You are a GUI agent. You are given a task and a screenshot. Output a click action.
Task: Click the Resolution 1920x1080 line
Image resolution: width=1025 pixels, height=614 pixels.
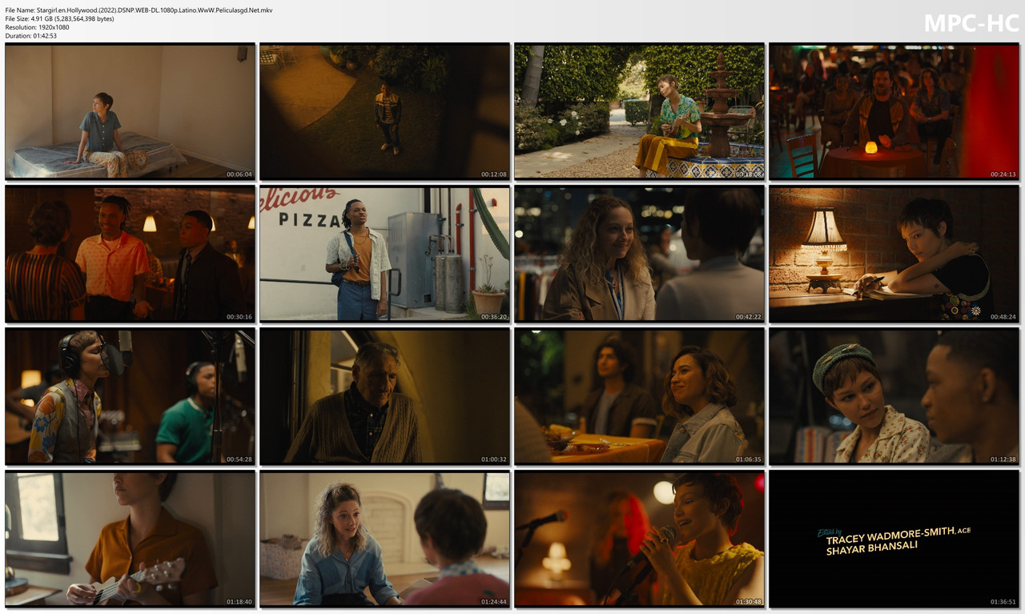pyautogui.click(x=37, y=27)
